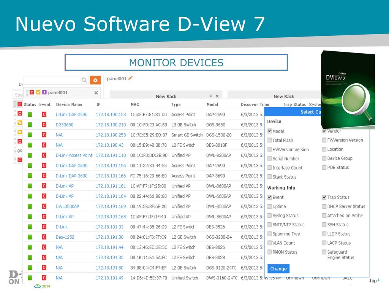Select MAC cell FC:75:16:29:66:E0

coord(149,176)
